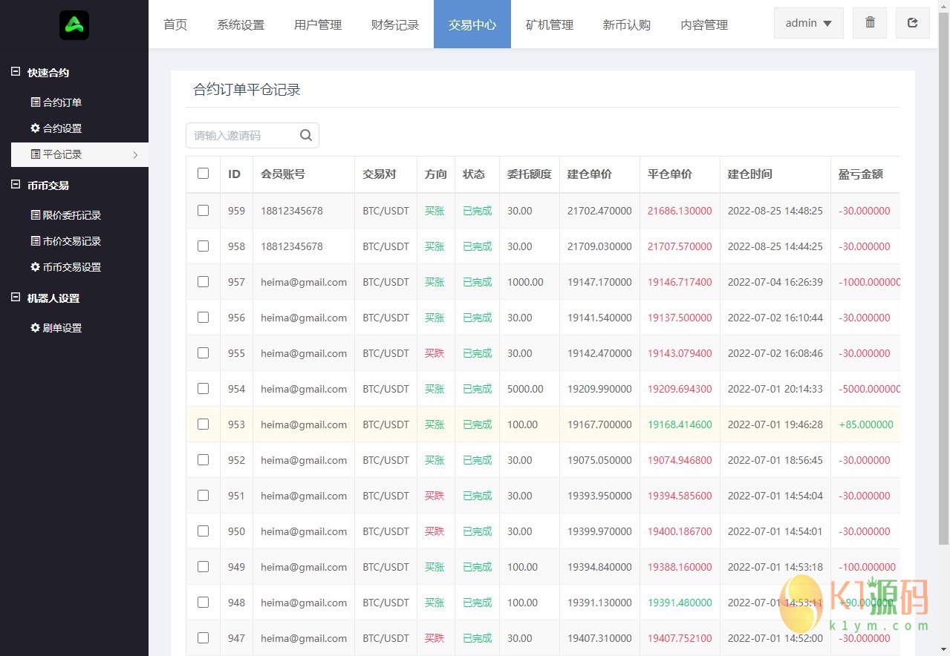Screen dimensions: 950x656
Task: Click the search magnifier icon
Action: coord(306,135)
